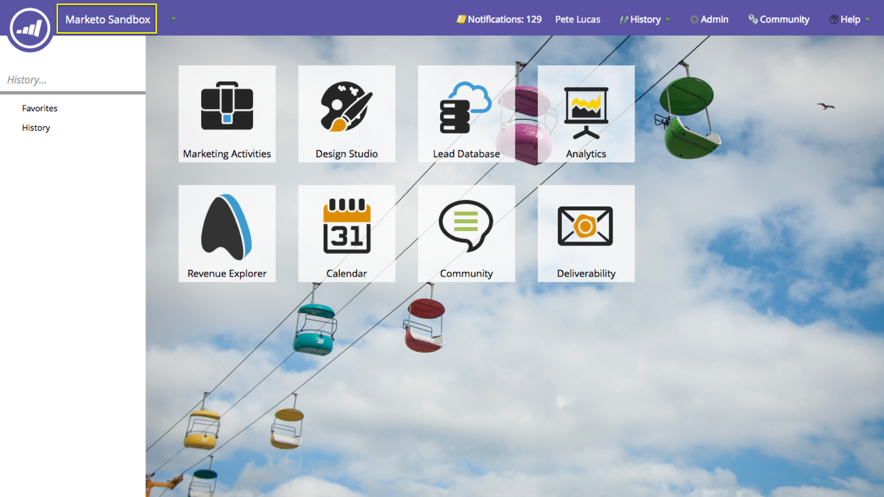Open the Admin menu item
The image size is (884, 497).
click(714, 19)
